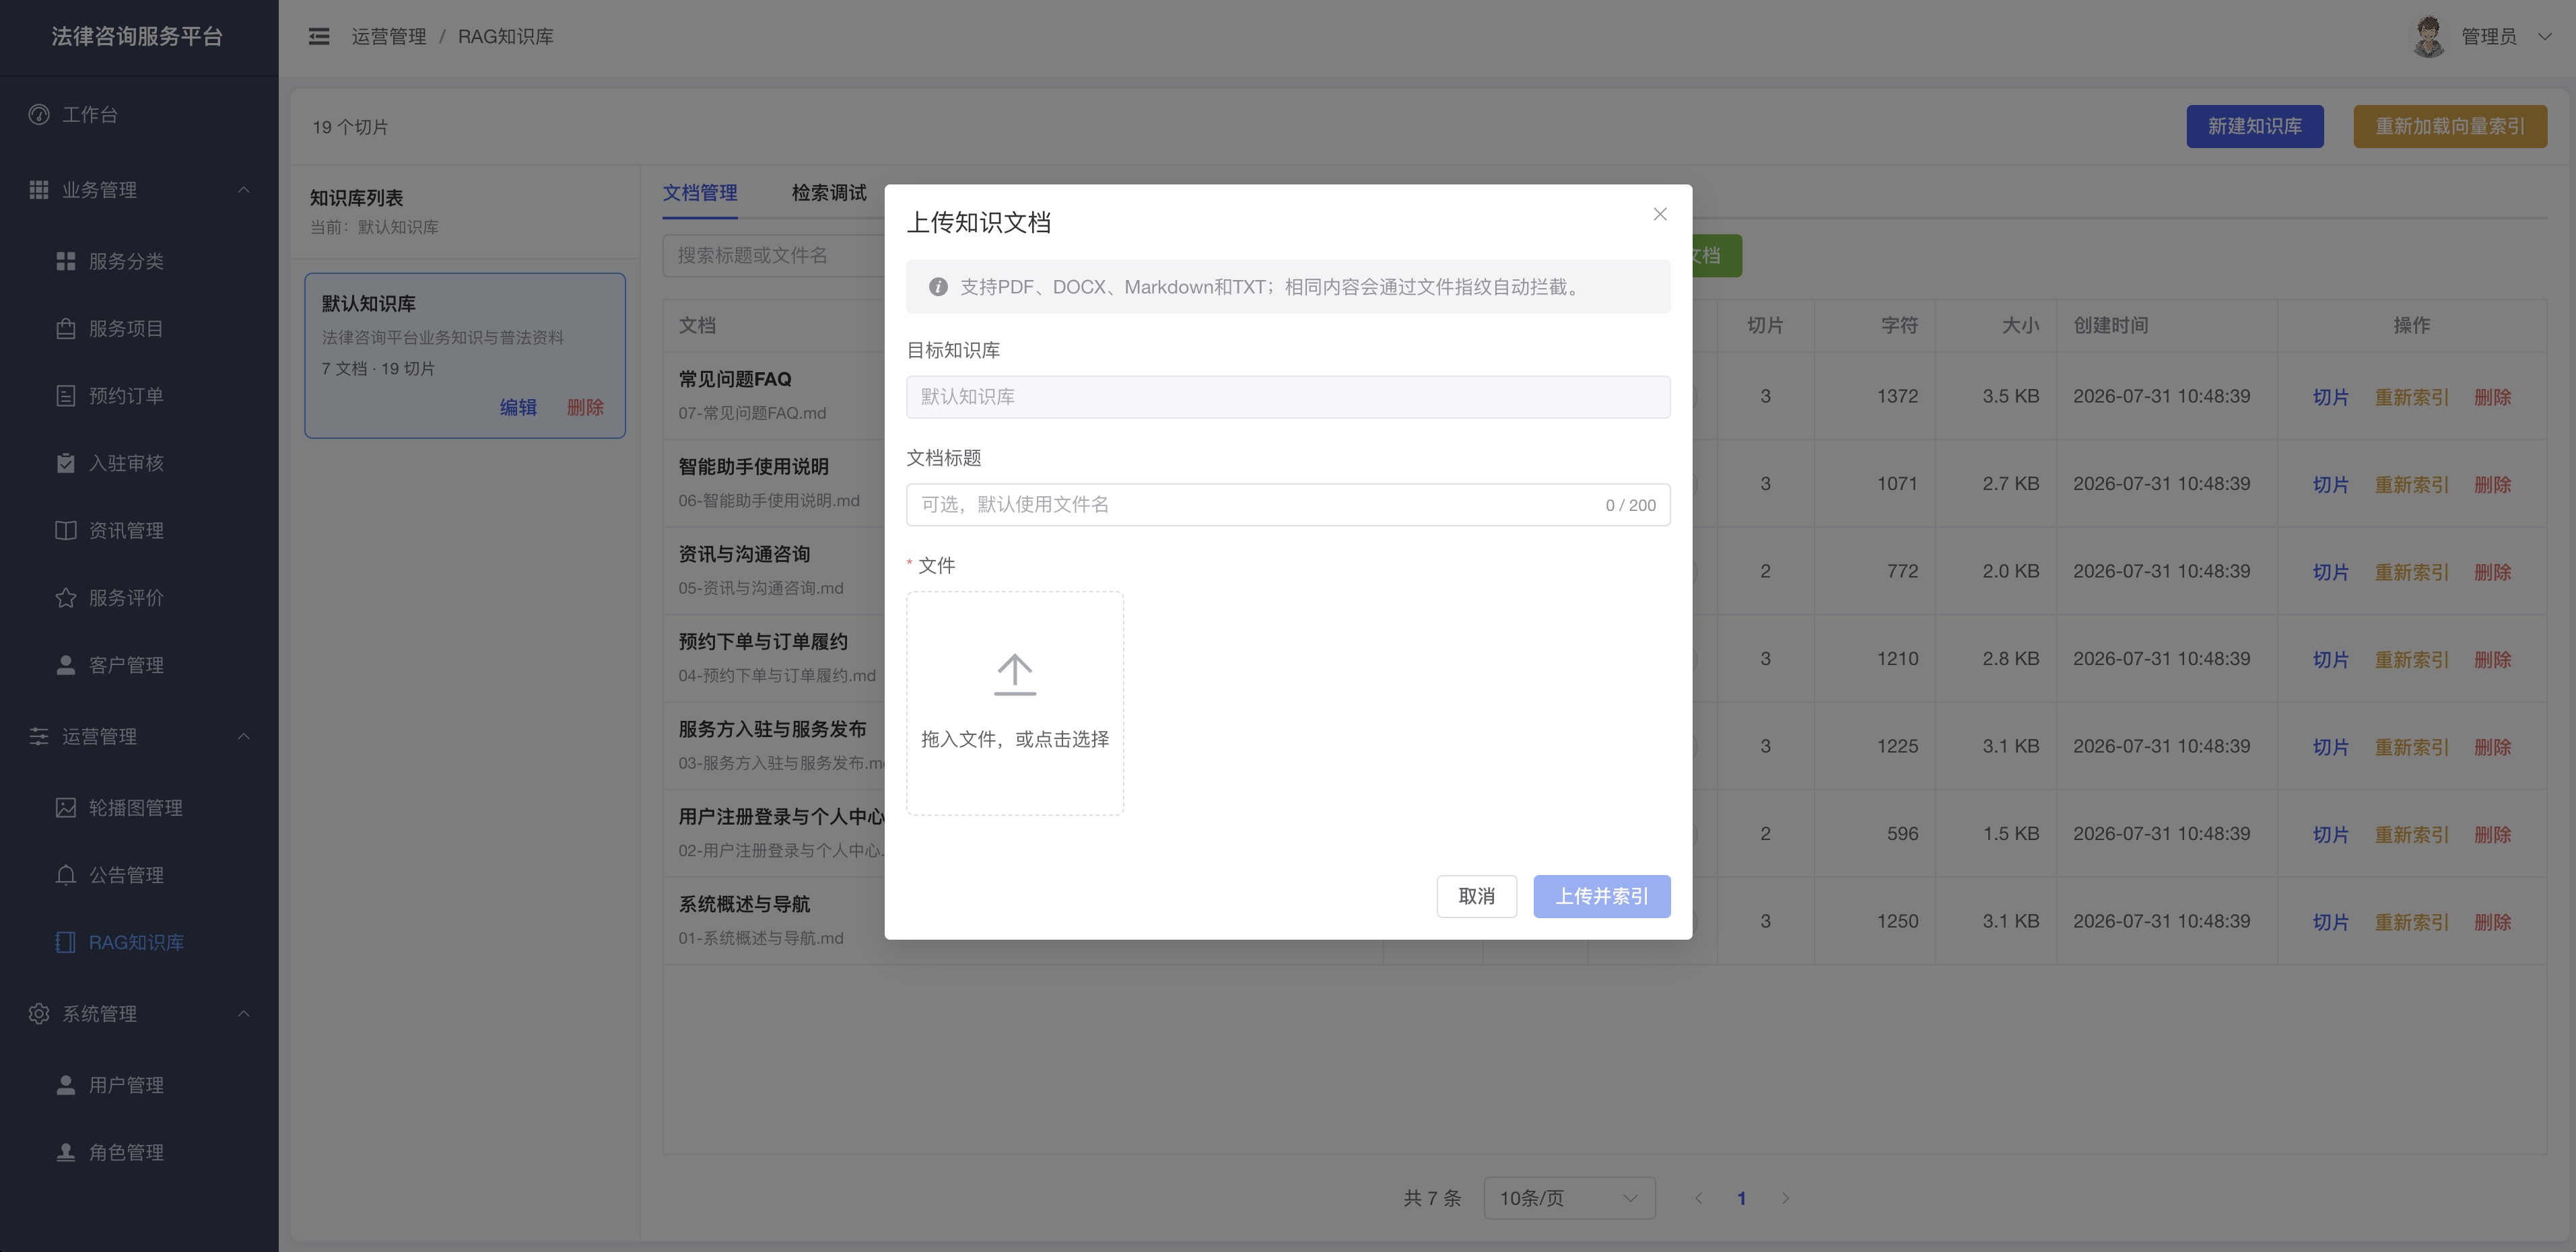The height and width of the screenshot is (1252, 2576).
Task: Select the 客户管理 person icon
Action: (x=66, y=665)
